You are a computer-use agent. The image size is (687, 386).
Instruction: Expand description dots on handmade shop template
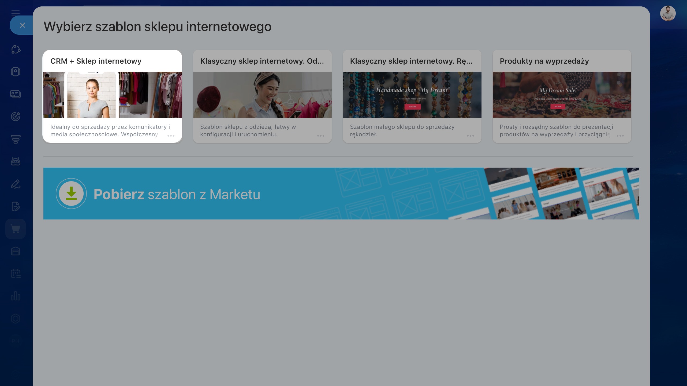tap(471, 136)
